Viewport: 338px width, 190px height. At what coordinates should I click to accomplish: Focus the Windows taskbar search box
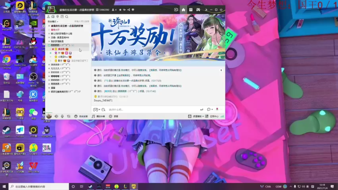[x=39, y=187]
